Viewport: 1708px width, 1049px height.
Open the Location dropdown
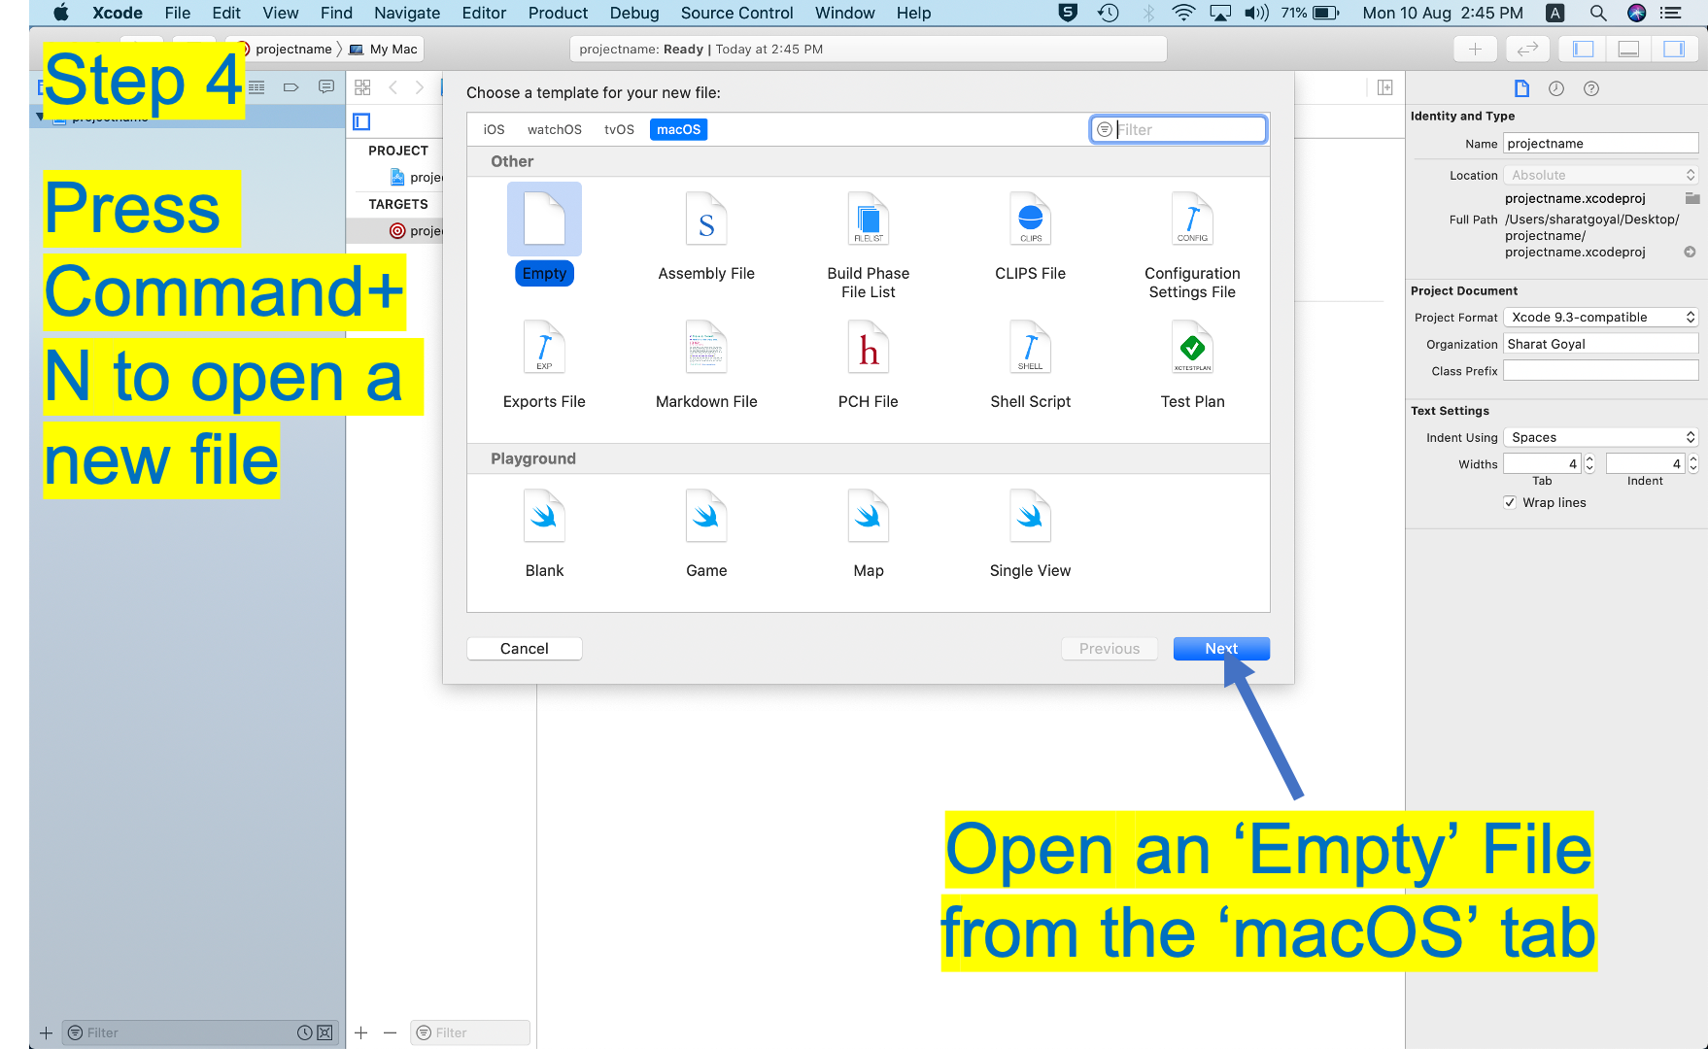[1601, 175]
